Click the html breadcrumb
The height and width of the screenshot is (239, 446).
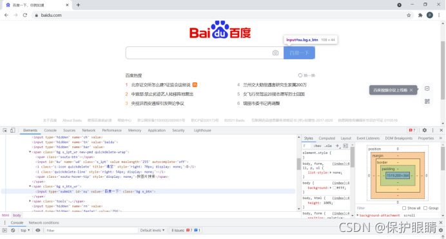tap(5, 215)
